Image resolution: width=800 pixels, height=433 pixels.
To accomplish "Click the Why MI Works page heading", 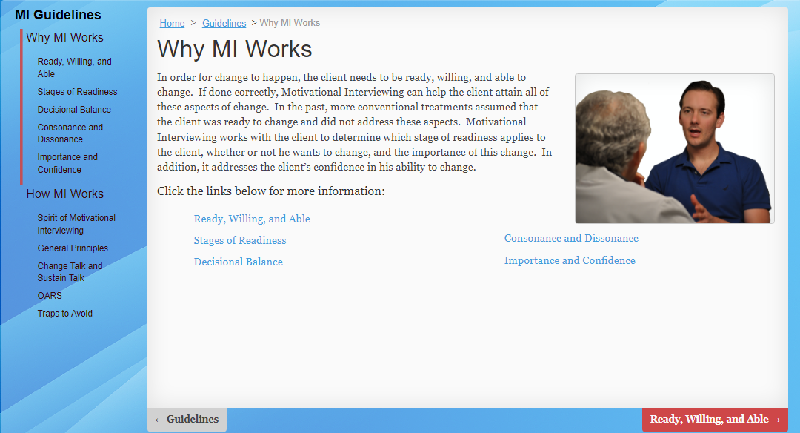I will tap(235, 50).
